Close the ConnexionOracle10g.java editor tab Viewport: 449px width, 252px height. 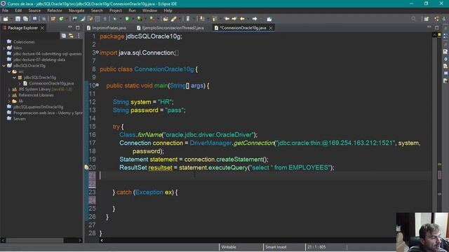(271, 28)
